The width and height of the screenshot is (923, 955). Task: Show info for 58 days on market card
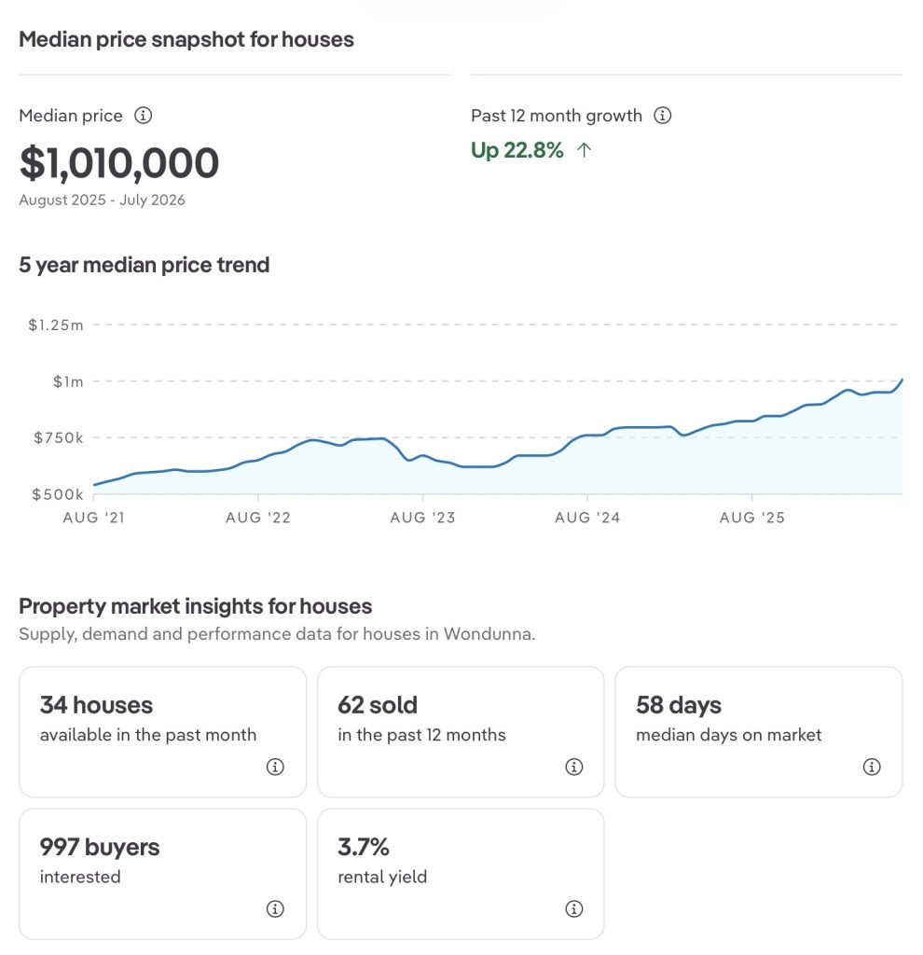pyautogui.click(x=872, y=767)
